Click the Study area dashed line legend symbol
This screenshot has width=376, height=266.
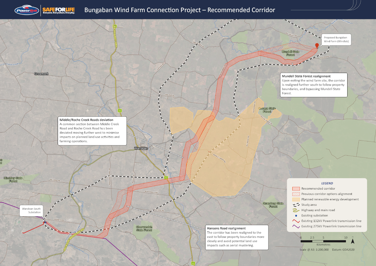coord(296,205)
